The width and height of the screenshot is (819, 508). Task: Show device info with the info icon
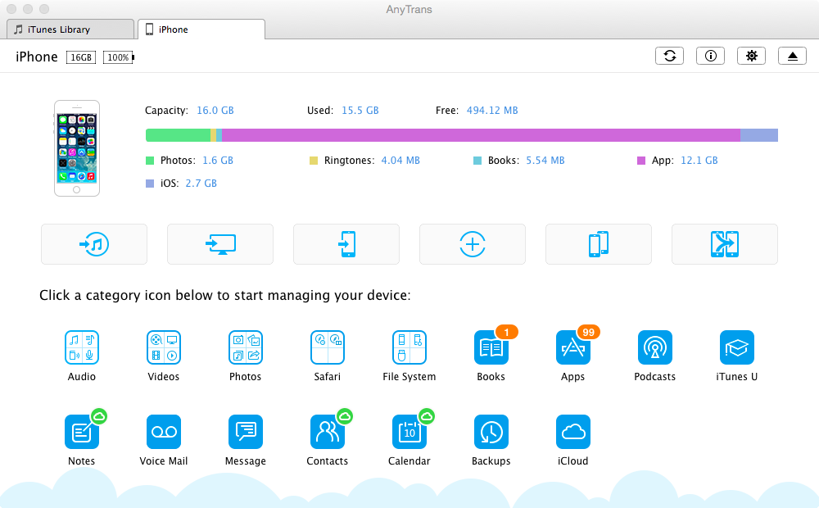(x=710, y=56)
